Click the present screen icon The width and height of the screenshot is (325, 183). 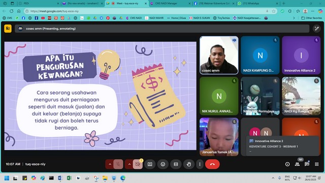tap(150, 164)
